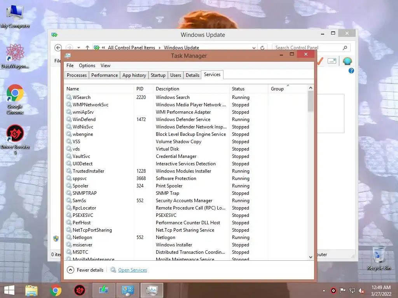The height and width of the screenshot is (298, 398).
Task: Select the WSearch service row
Action: [186, 97]
